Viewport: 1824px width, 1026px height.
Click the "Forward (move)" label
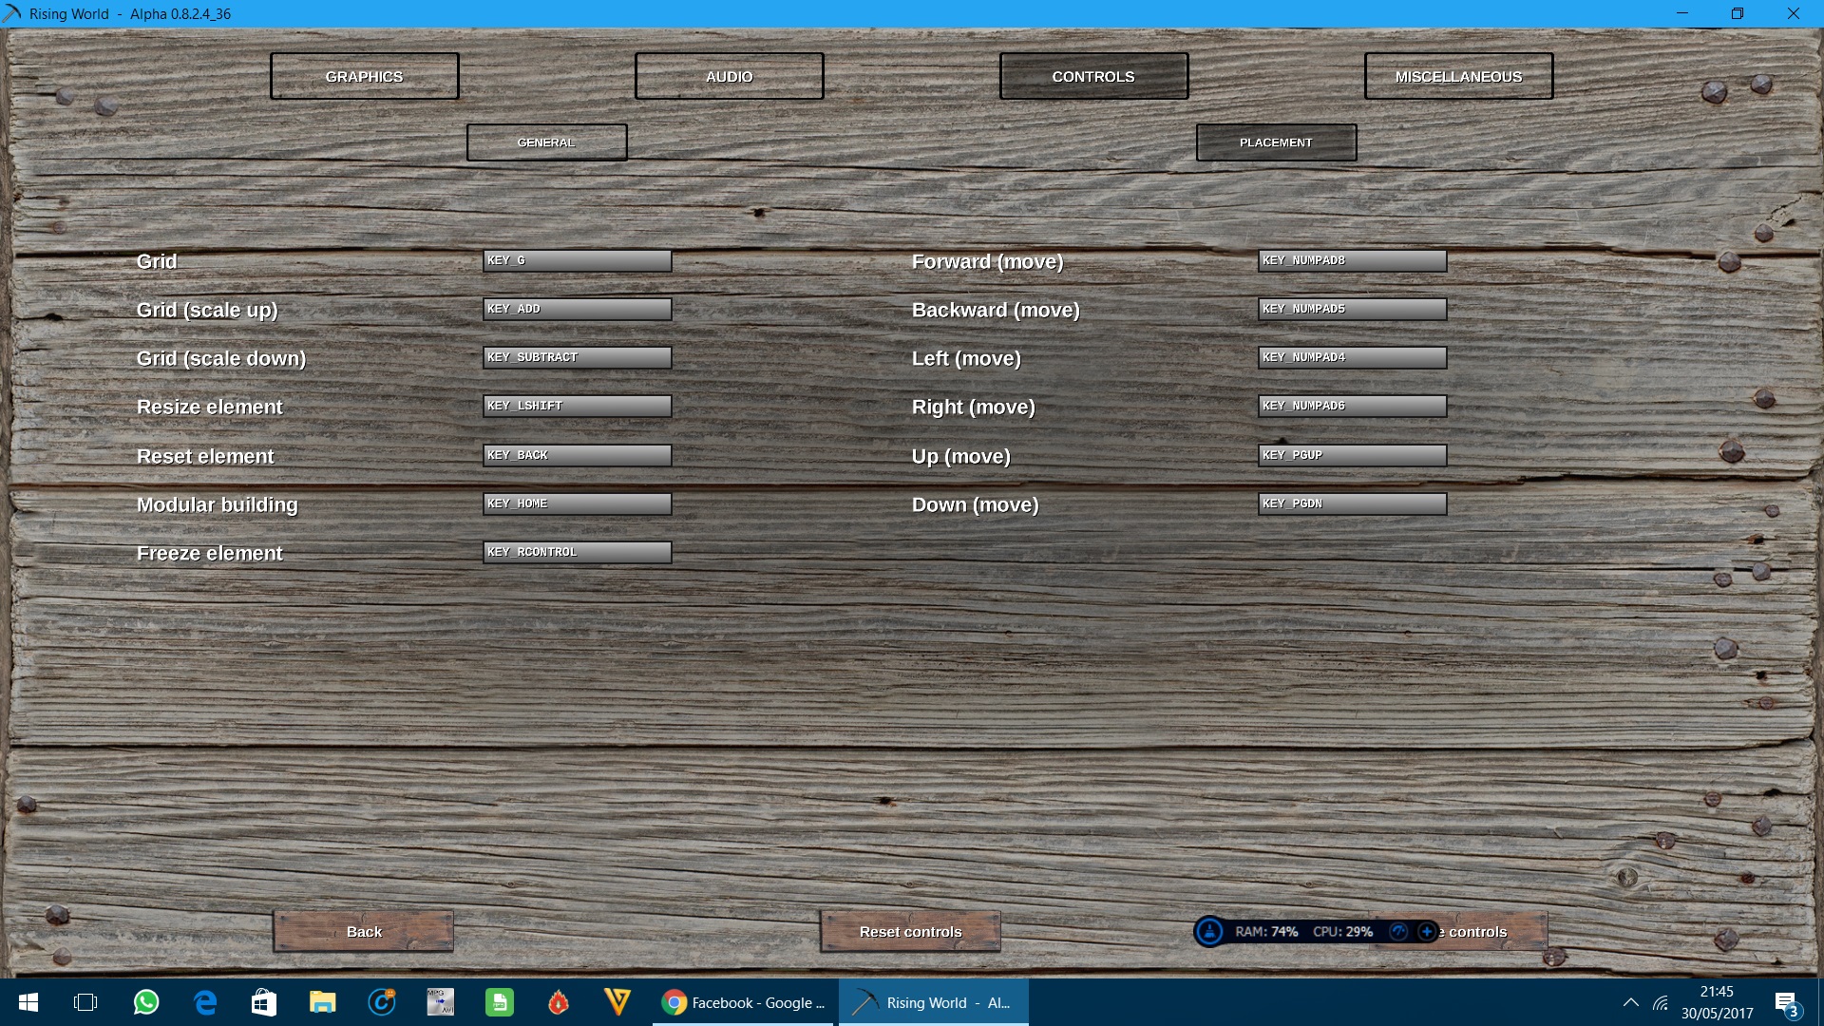click(988, 262)
